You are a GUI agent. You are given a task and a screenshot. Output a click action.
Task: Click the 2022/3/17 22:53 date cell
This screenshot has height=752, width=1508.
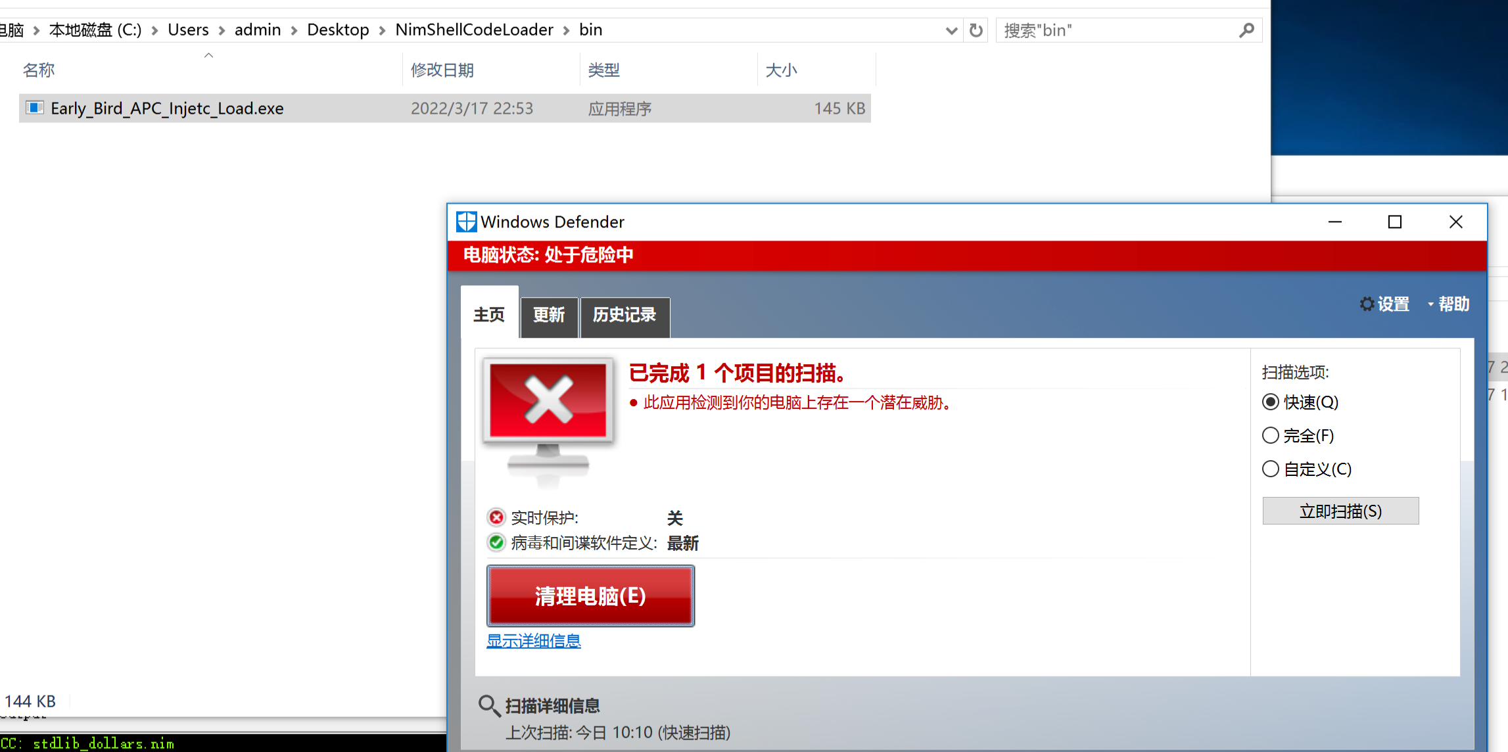(472, 108)
